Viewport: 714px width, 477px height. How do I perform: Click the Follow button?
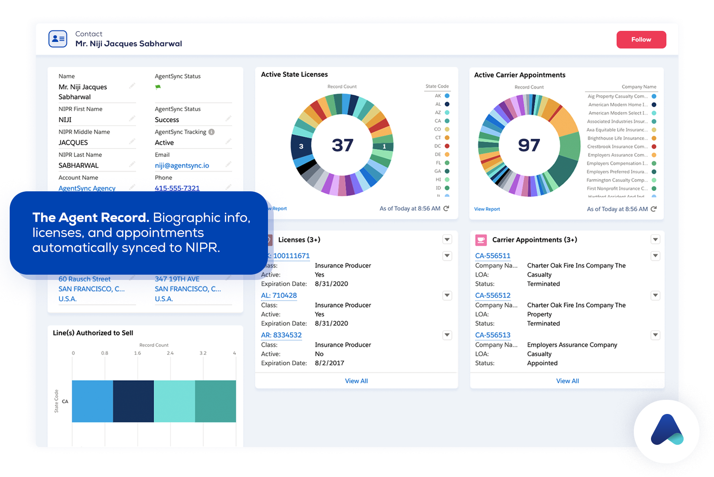(641, 40)
